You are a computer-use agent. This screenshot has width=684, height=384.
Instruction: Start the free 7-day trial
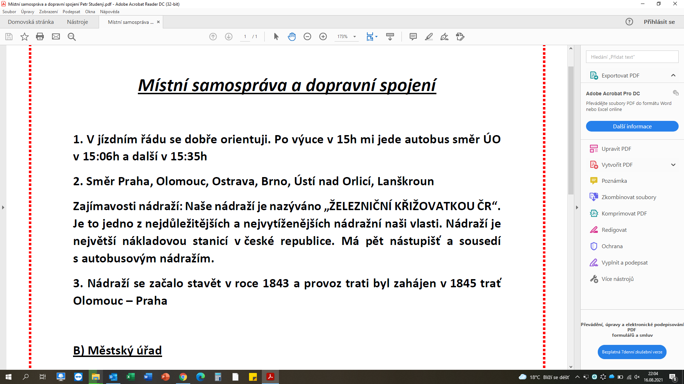tap(632, 352)
